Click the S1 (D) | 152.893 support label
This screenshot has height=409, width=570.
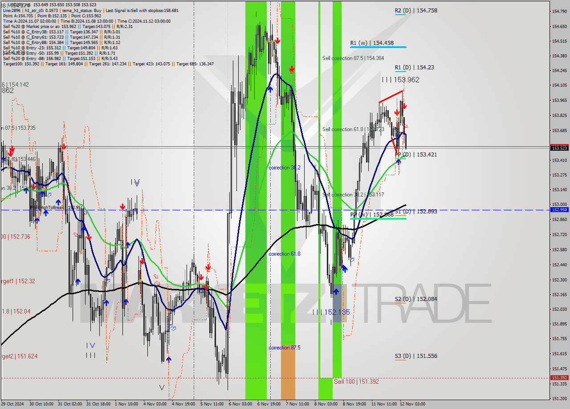416,212
